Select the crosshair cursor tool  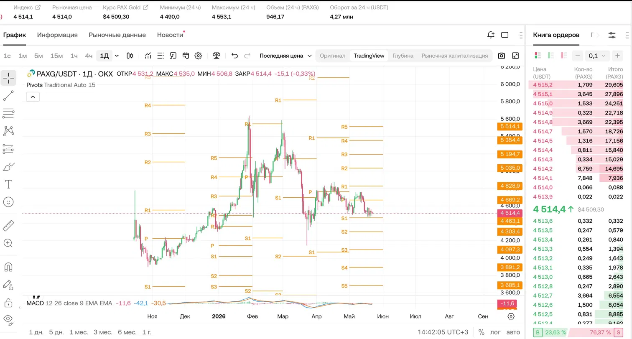(8, 78)
